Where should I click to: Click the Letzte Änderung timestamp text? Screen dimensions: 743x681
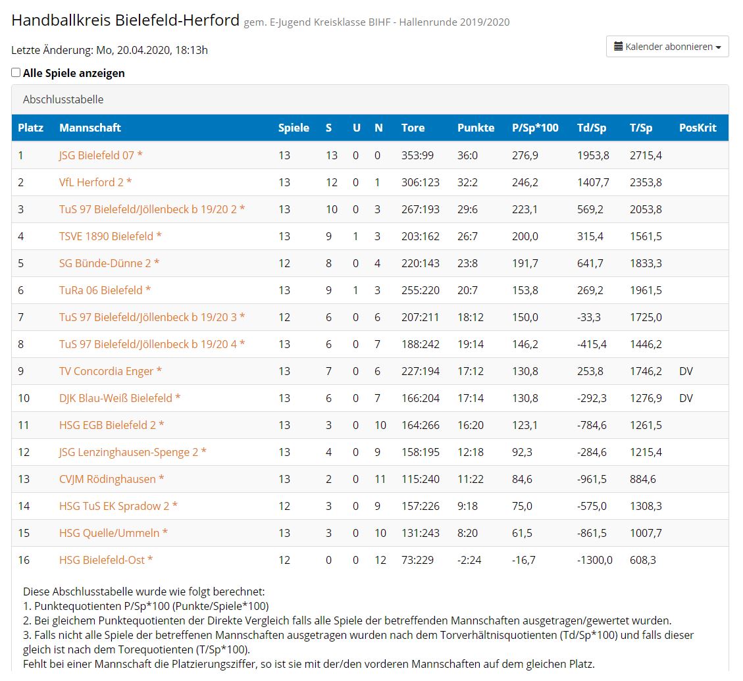tap(109, 50)
